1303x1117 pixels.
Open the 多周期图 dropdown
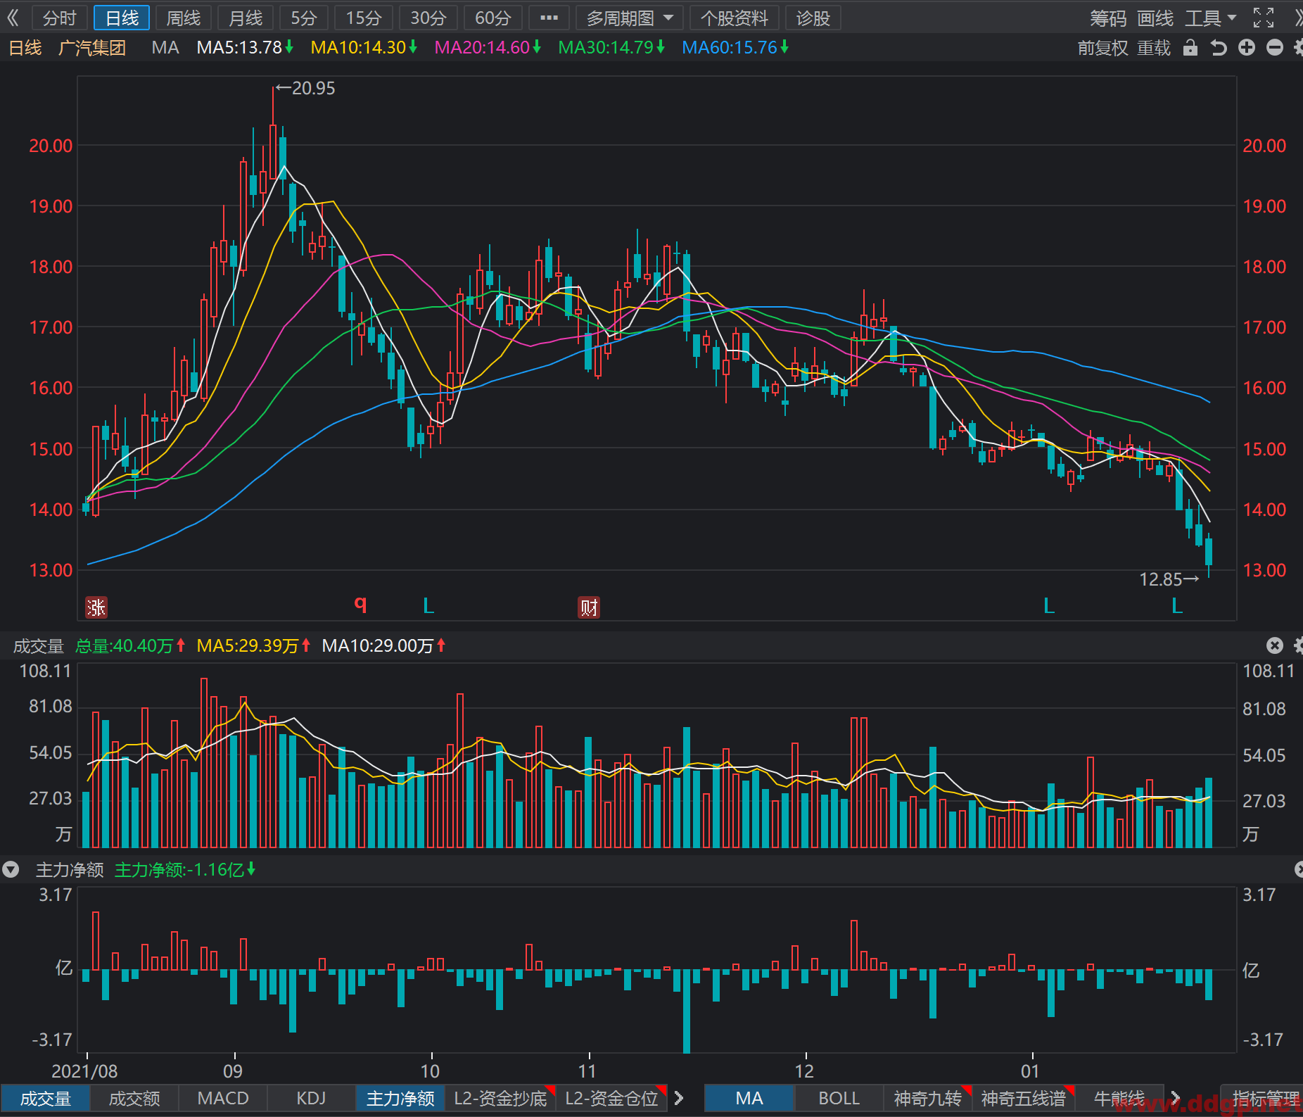(x=629, y=18)
